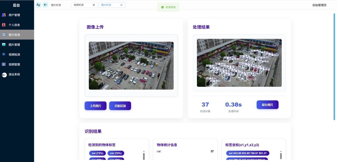Click the 视频管理 sidebar icon
This screenshot has height=162, width=337.
pos(4,64)
